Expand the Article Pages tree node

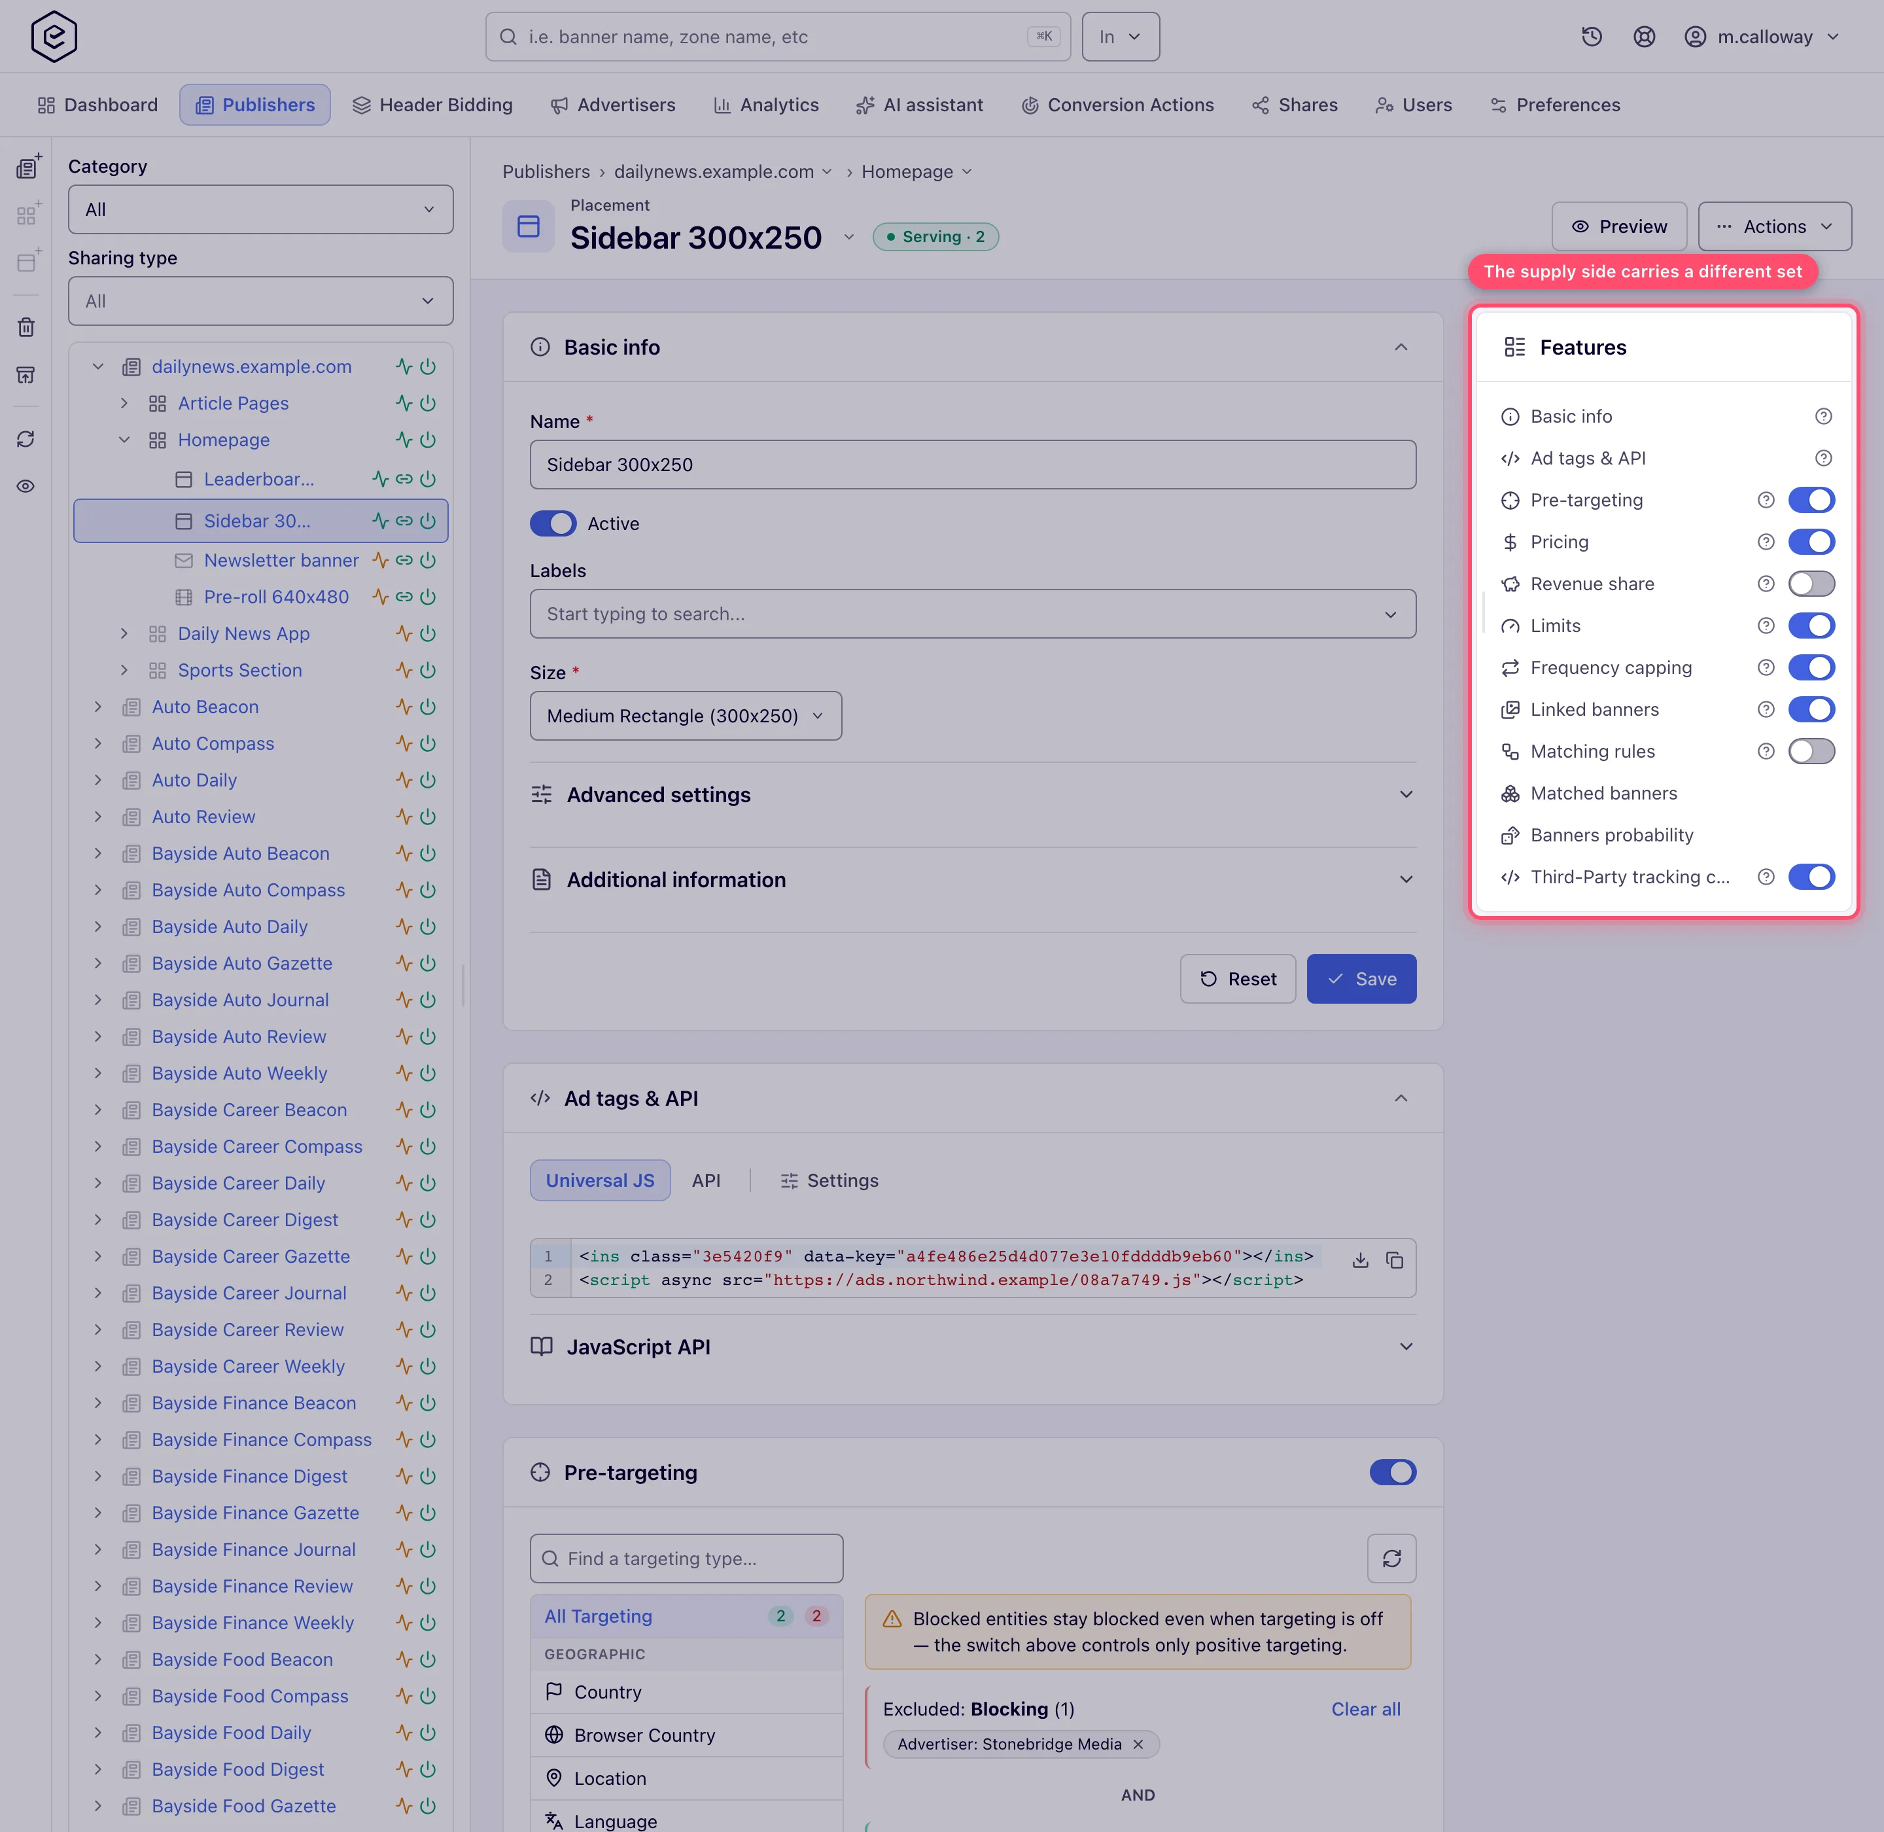click(124, 403)
